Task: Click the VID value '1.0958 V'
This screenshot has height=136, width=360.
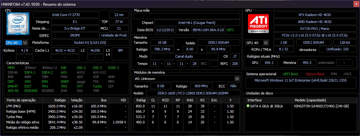Action: (x=119, y=122)
